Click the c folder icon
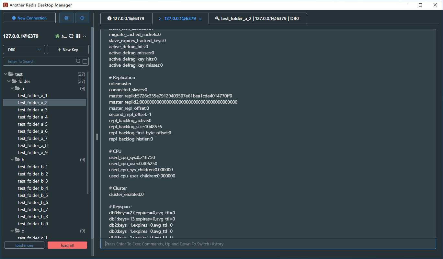 tap(17, 231)
